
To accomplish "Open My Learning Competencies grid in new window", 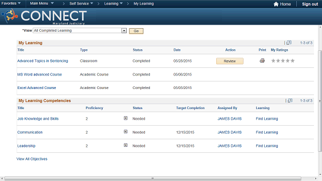I will pyautogui.click(x=290, y=101).
